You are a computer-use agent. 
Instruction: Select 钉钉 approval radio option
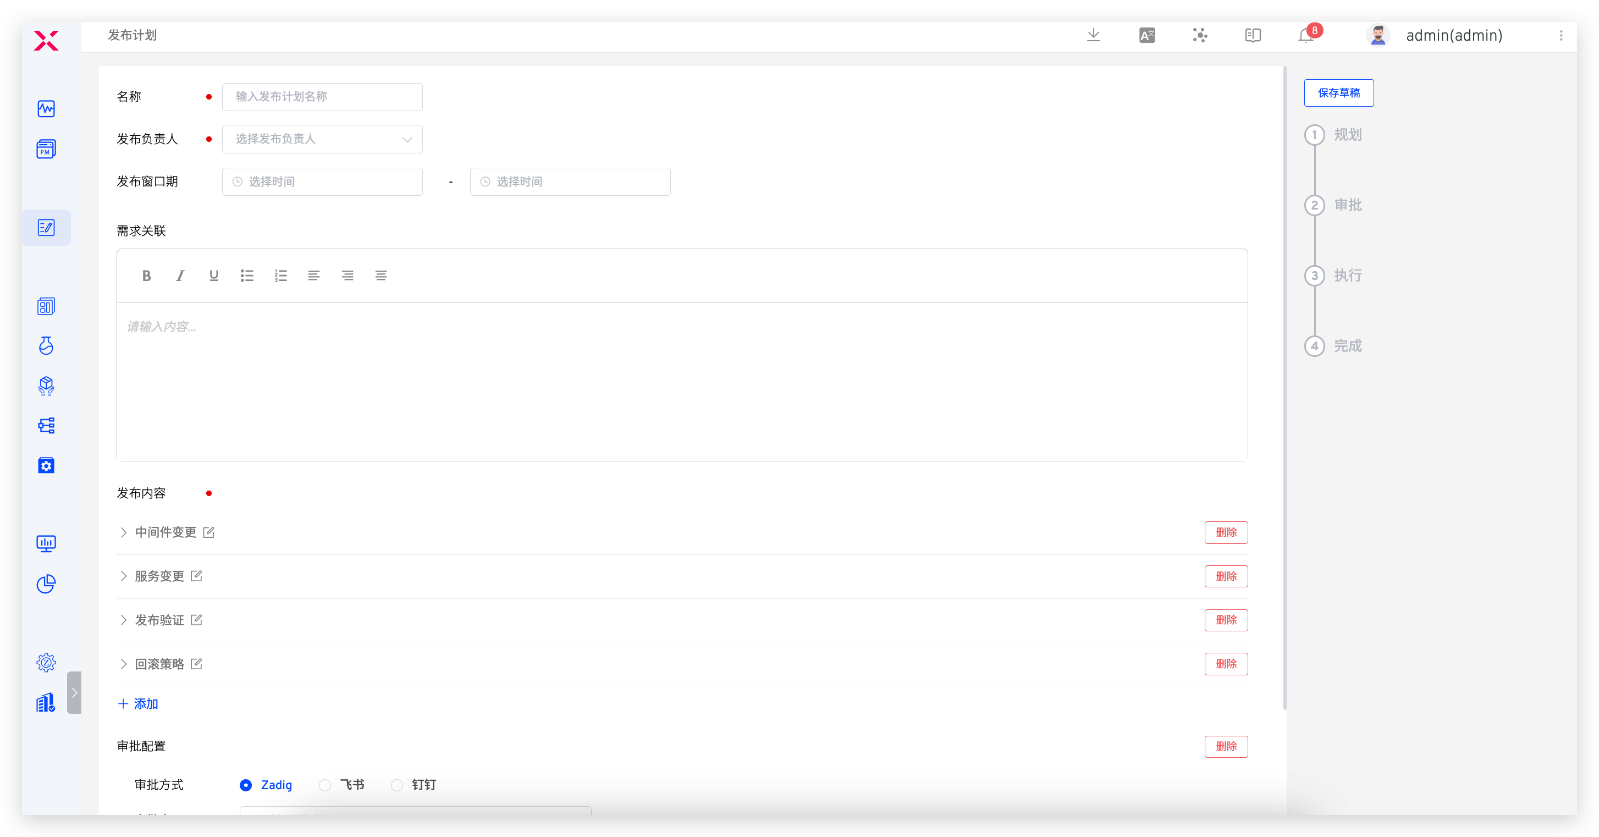coord(397,785)
